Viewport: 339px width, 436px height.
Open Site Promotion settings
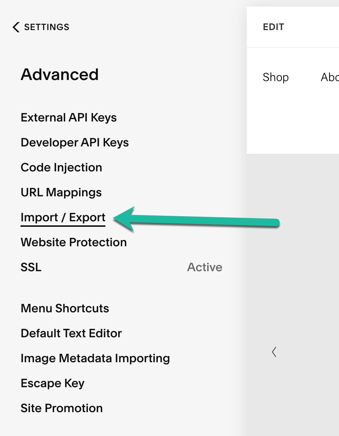click(x=62, y=408)
